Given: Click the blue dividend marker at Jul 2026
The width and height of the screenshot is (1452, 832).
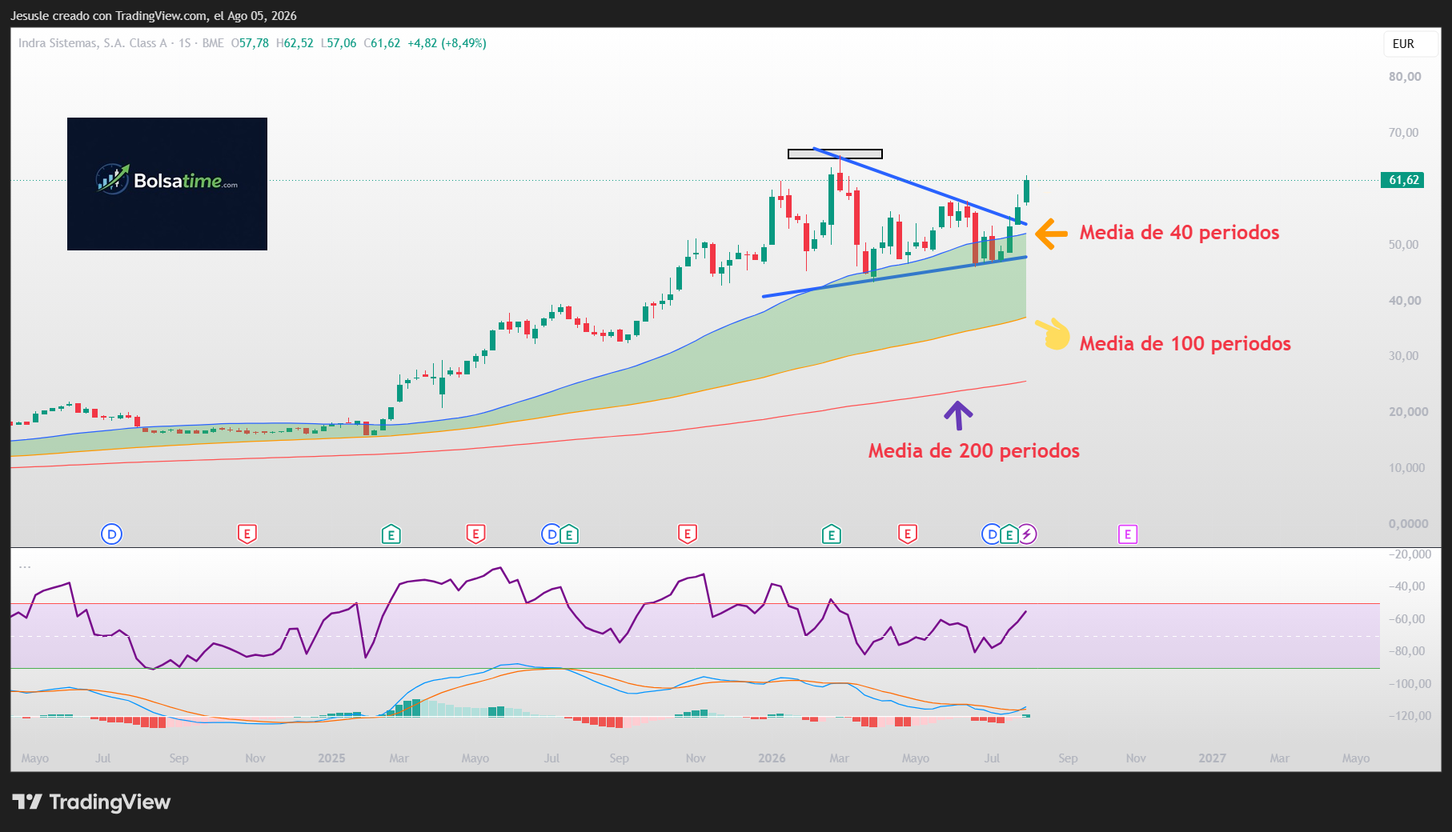Looking at the screenshot, I should pyautogui.click(x=992, y=534).
